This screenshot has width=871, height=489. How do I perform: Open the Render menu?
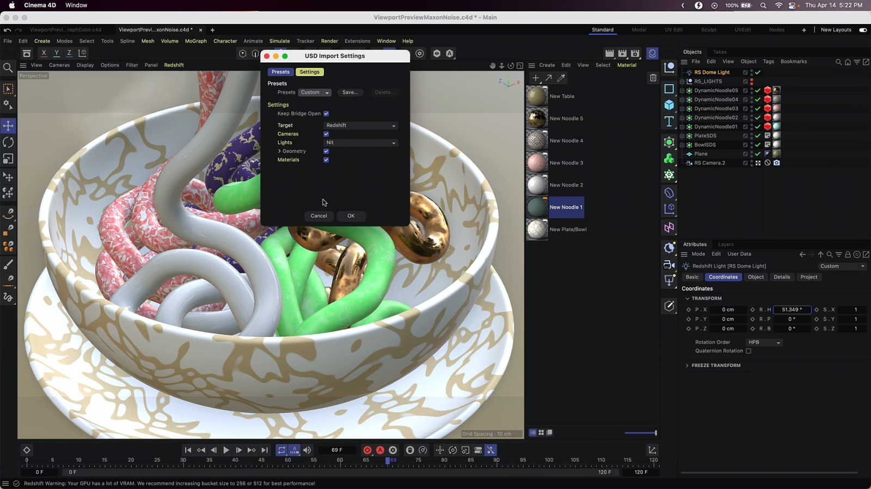coord(329,41)
